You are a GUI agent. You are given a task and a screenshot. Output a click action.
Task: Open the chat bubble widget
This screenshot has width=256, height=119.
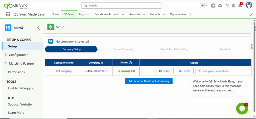click(x=242, y=109)
